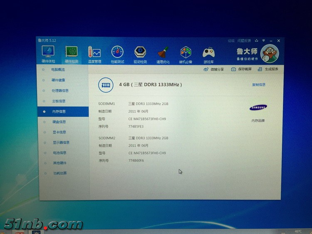Open 装机必备 essential software cube icon
The height and width of the screenshot is (234, 312).
pos(186,52)
